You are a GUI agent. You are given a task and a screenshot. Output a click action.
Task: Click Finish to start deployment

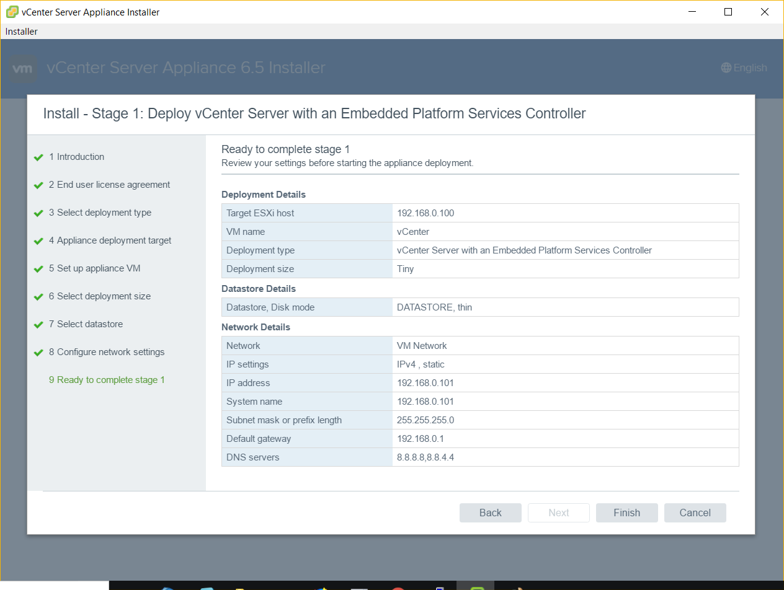[627, 513]
